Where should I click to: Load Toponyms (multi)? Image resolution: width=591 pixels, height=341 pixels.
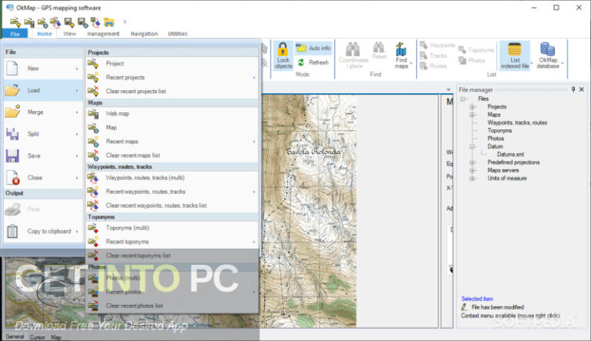[x=172, y=228]
